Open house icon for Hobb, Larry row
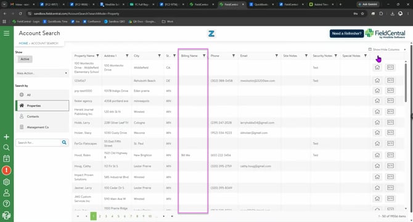The image size is (413, 222). coord(377,123)
